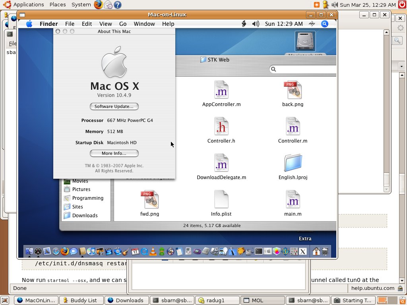Open Ubuntu System menu
This screenshot has height=305, width=407.
point(81,5)
